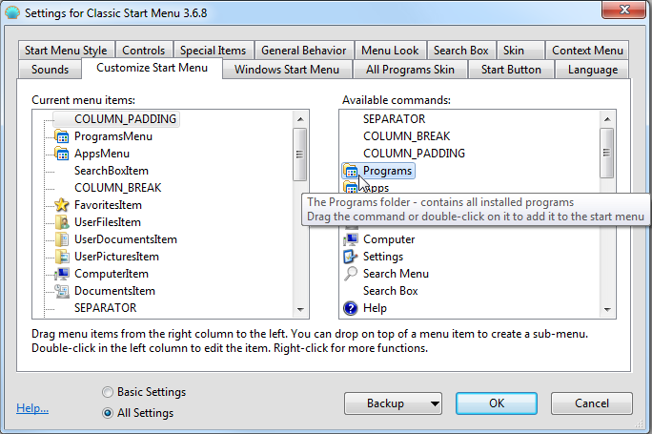Select the Search Menu magnifier icon
Viewport: 652px width, 434px height.
(x=351, y=274)
